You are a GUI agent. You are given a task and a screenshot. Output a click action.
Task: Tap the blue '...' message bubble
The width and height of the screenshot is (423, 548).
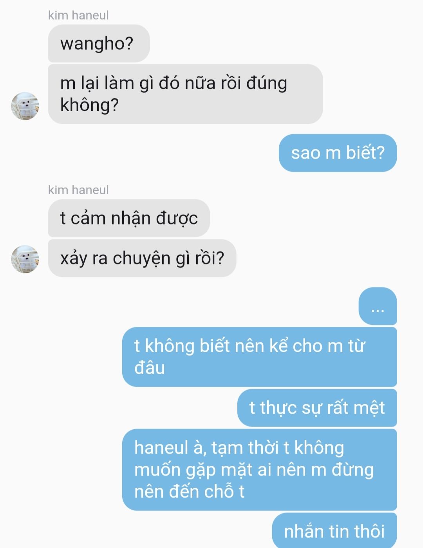[378, 306]
